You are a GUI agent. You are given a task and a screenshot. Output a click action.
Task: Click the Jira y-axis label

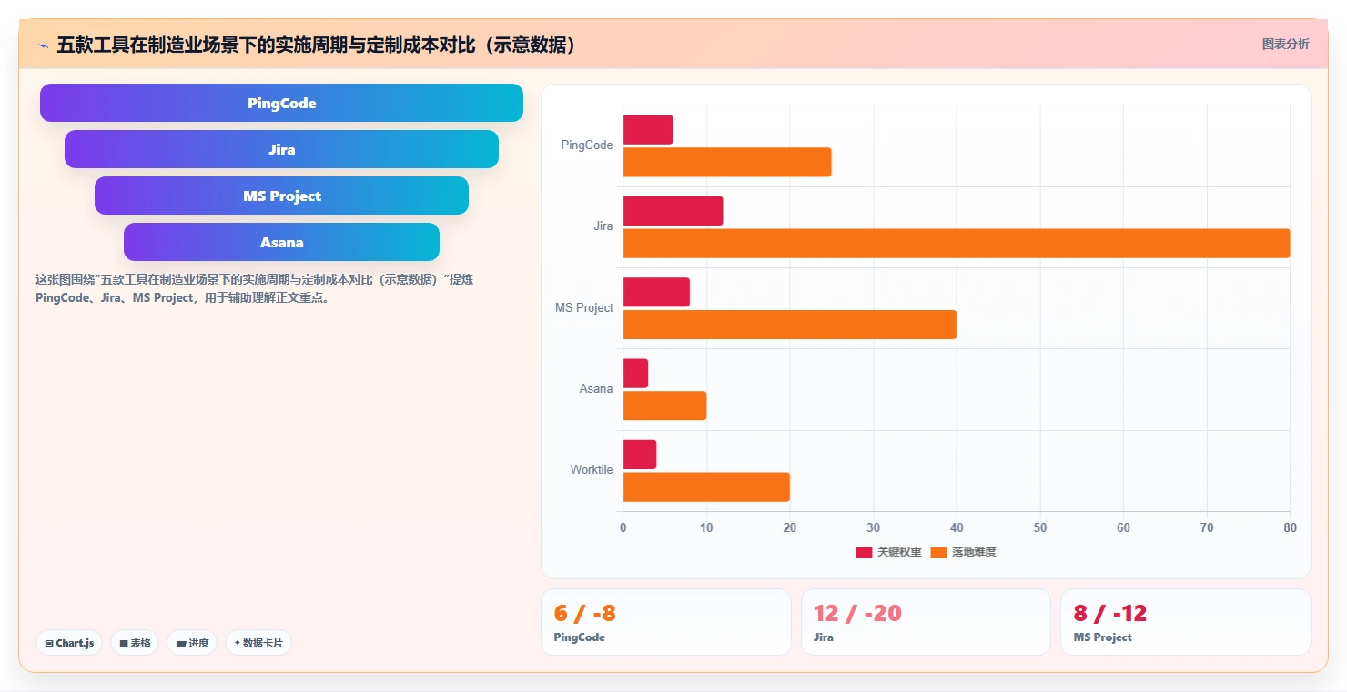tap(603, 226)
